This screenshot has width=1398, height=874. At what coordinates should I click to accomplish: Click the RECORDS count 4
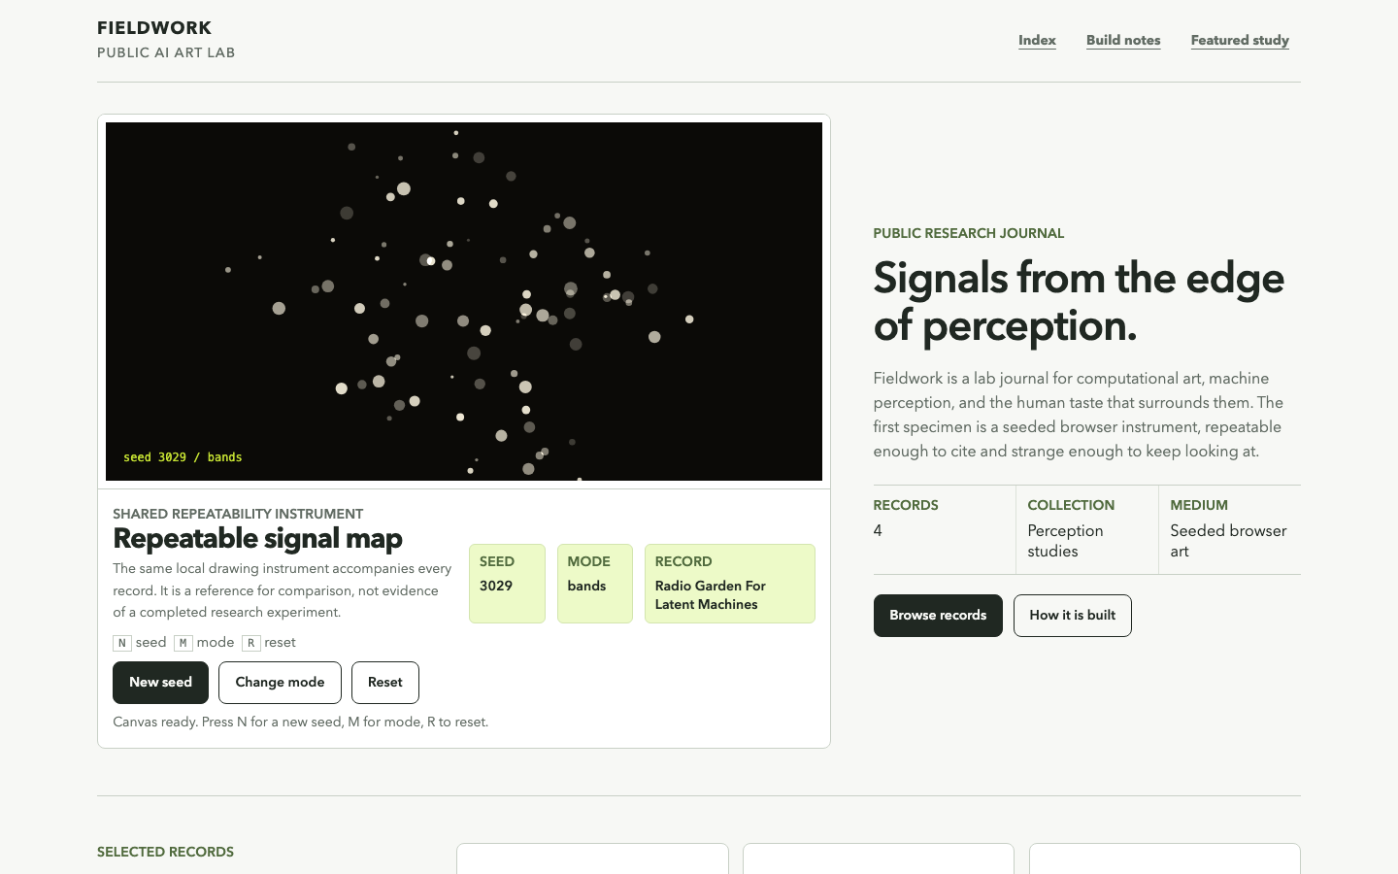tap(878, 531)
